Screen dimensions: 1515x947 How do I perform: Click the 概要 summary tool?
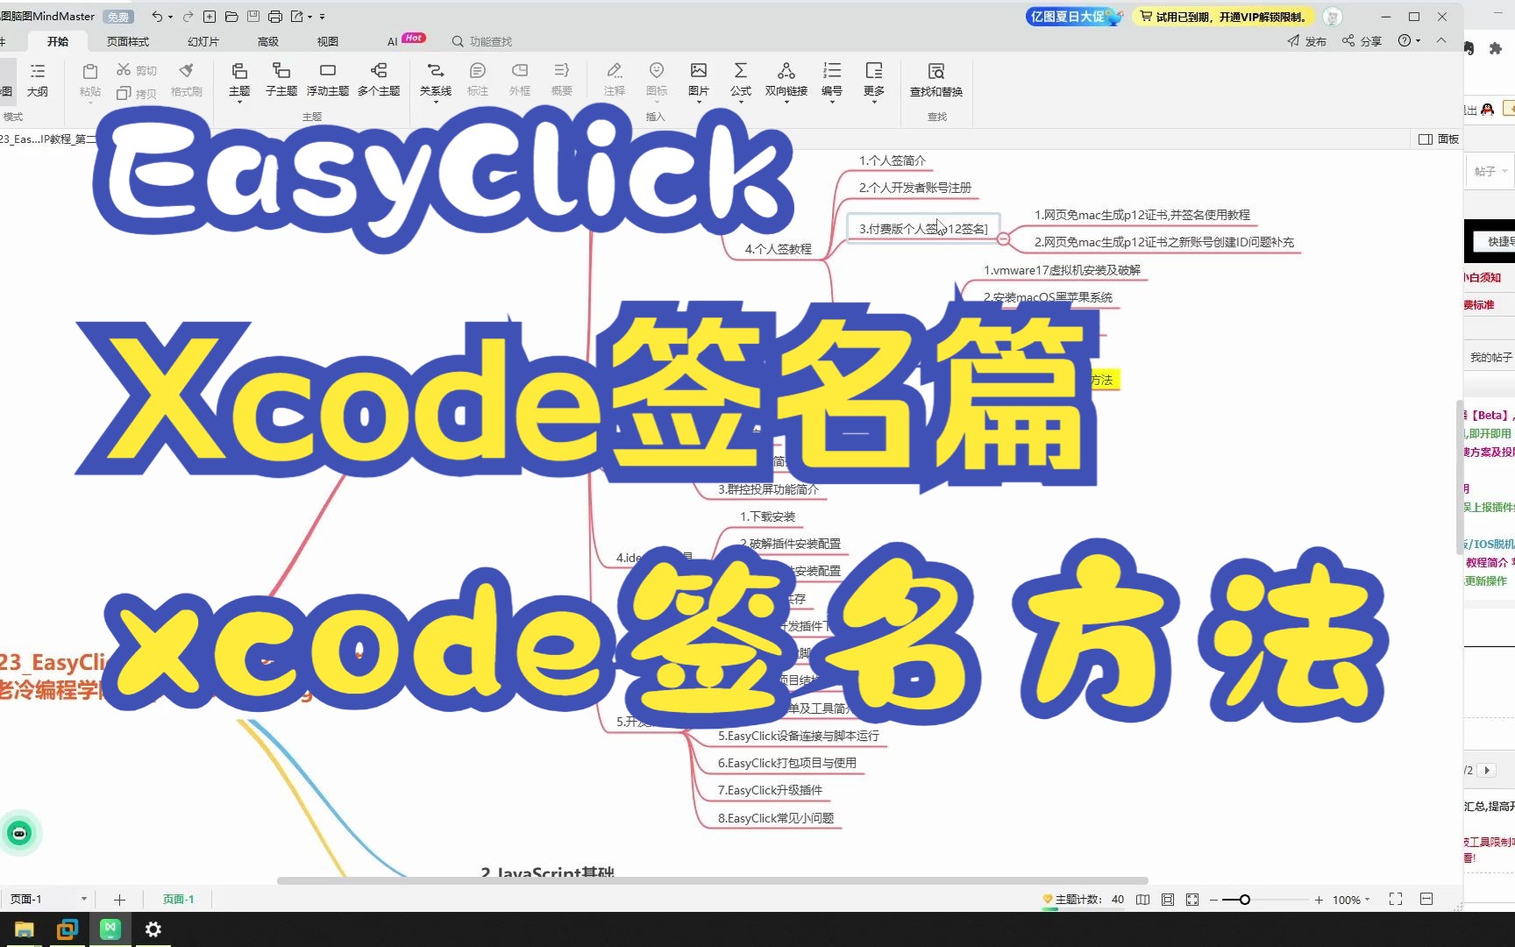[562, 80]
